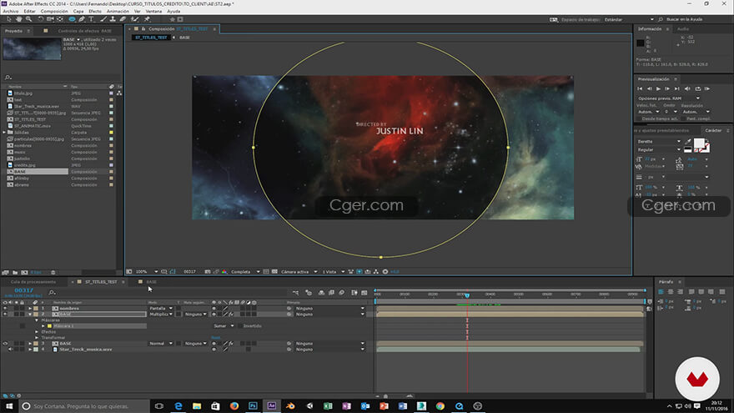Select the Hand tool
Viewport: 734px width, 413px height.
[x=18, y=19]
